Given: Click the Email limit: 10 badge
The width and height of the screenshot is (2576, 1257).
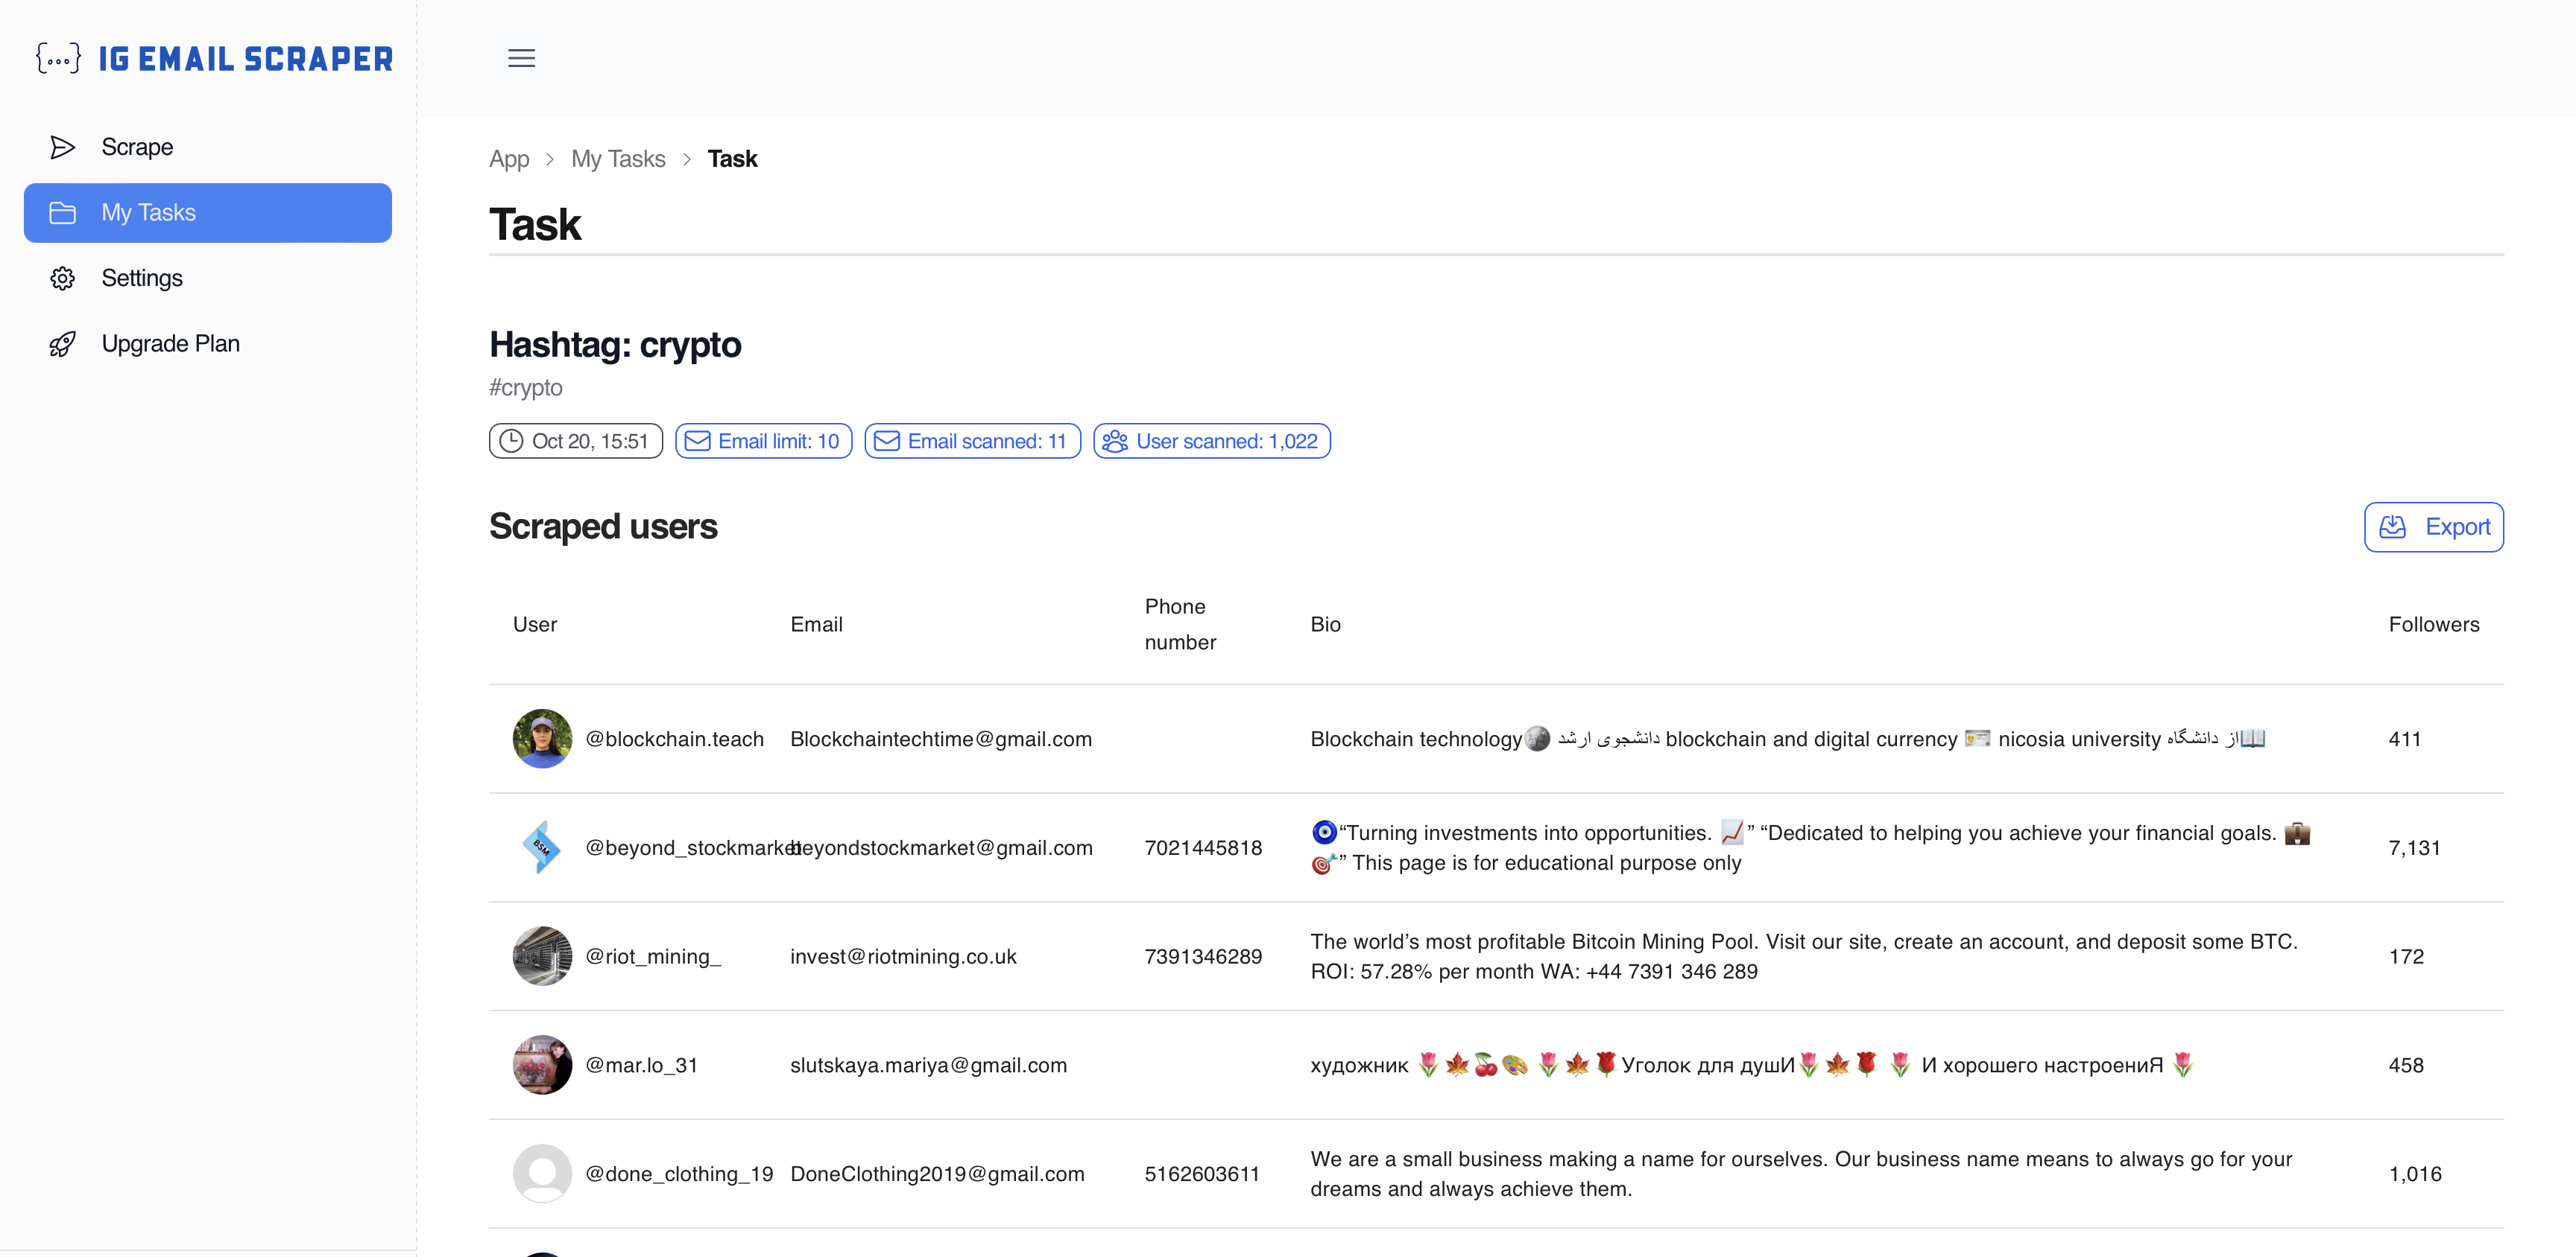Looking at the screenshot, I should pos(764,441).
